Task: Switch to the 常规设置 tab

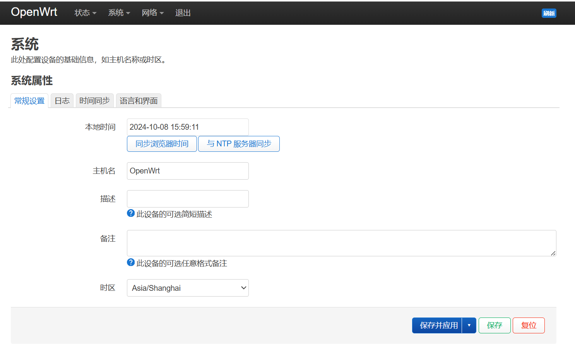Action: (x=29, y=101)
